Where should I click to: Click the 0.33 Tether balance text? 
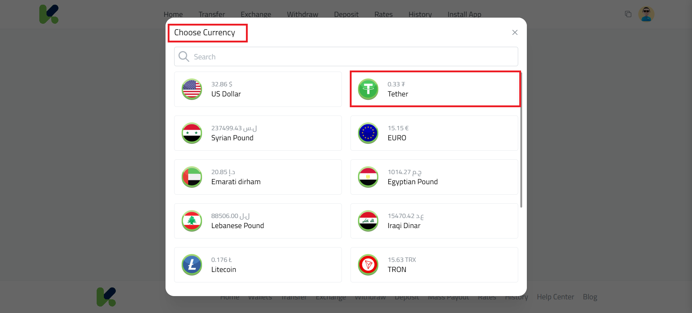tap(396, 84)
